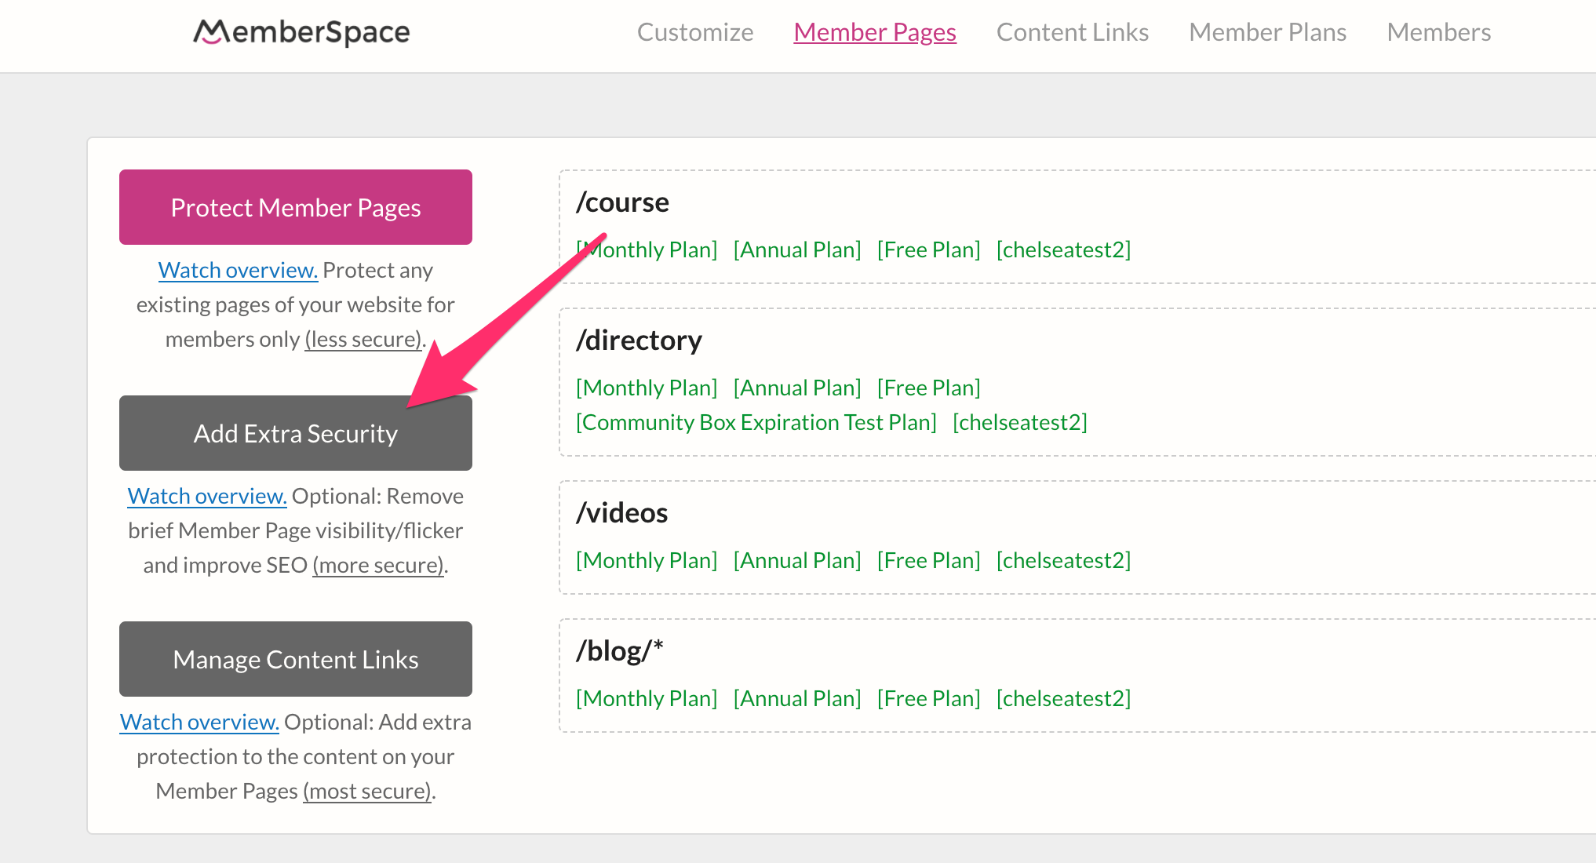This screenshot has width=1596, height=863.
Task: Click the MemberSpace logo
Action: [301, 31]
